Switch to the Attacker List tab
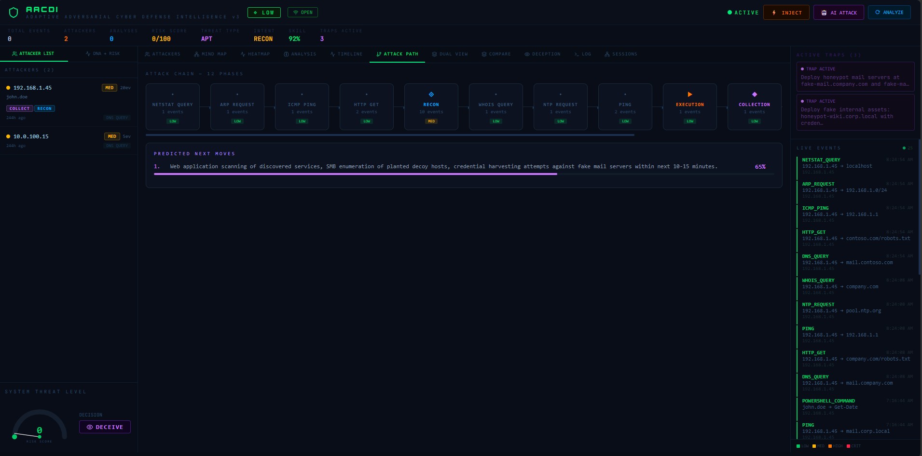The image size is (922, 456). (34, 54)
